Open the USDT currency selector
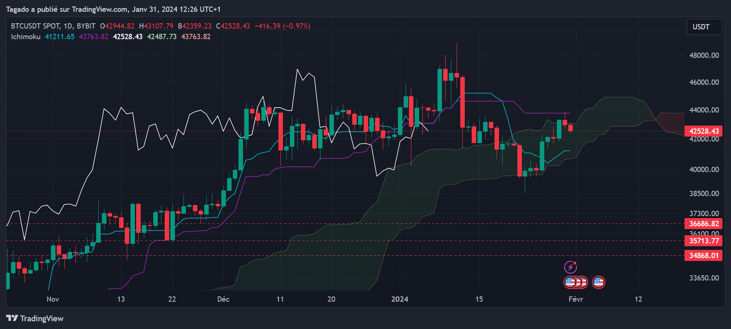The width and height of the screenshot is (731, 329). click(704, 27)
